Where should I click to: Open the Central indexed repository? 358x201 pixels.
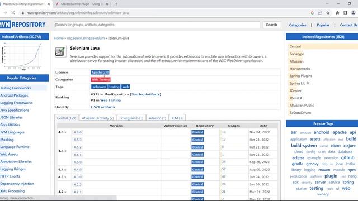pos(295,46)
